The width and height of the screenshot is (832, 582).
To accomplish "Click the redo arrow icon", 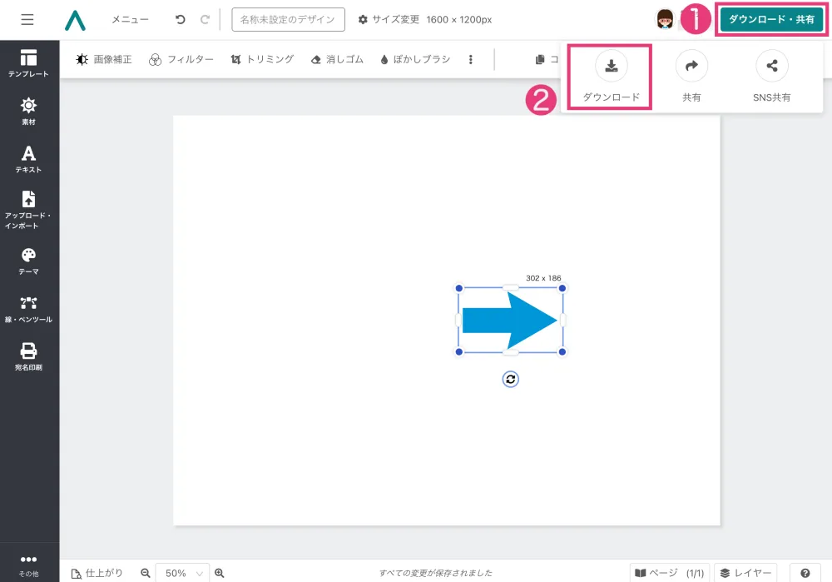I will (205, 19).
